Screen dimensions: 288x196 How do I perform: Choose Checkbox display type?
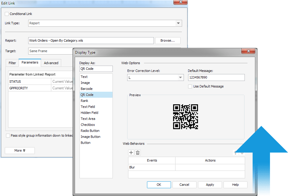point(96,125)
